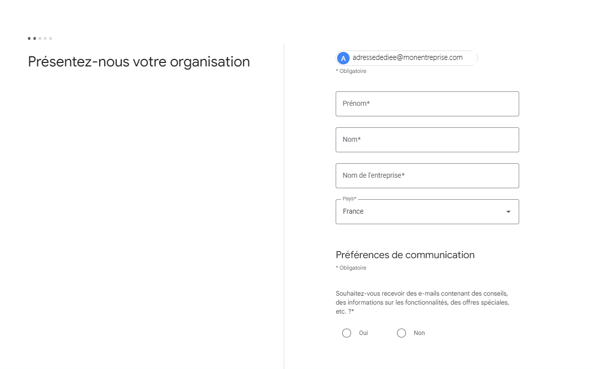Click the "Oui" label text

point(364,333)
